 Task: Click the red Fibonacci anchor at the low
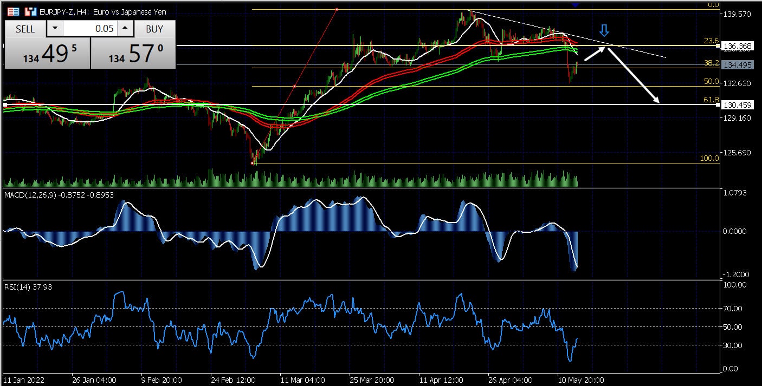[253, 162]
